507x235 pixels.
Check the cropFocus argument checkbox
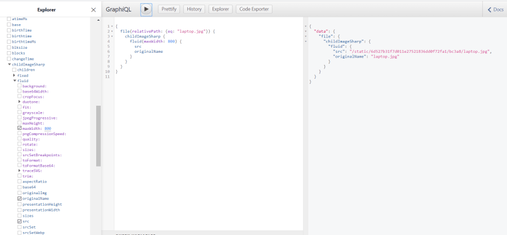(x=20, y=97)
